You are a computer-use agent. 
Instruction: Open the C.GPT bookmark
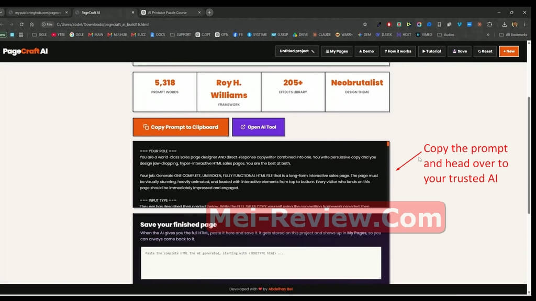tap(203, 34)
